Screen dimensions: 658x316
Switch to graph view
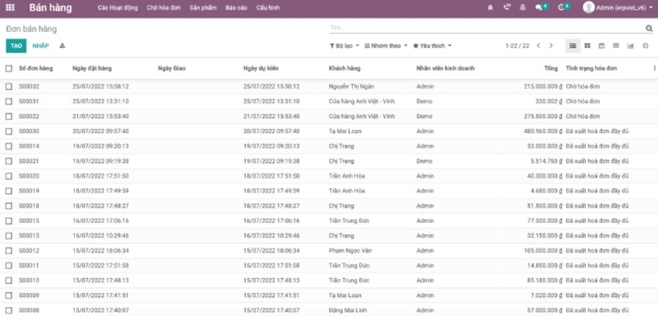(x=630, y=46)
